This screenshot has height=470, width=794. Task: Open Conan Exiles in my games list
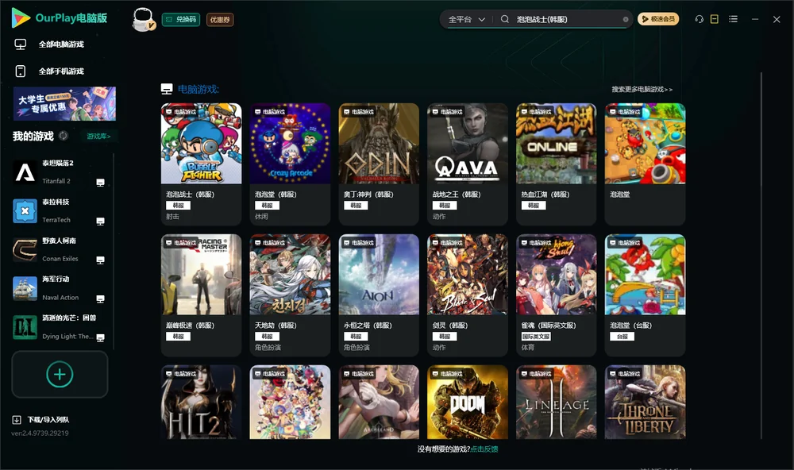pyautogui.click(x=58, y=249)
